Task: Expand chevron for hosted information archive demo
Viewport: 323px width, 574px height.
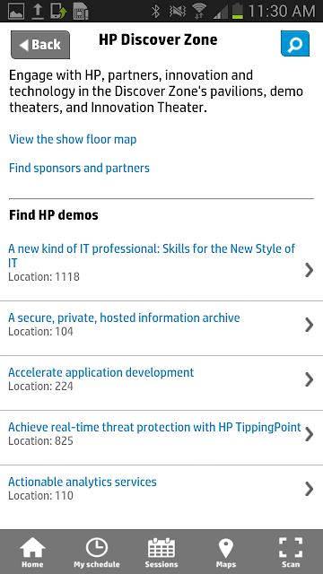Action: (x=310, y=325)
